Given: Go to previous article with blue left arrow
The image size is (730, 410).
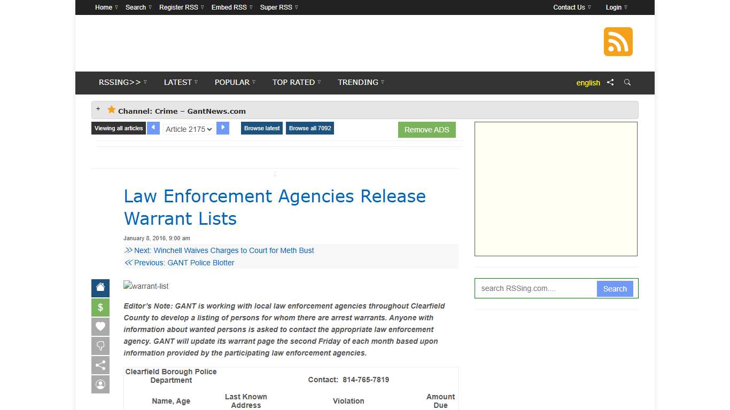Looking at the screenshot, I should [153, 128].
